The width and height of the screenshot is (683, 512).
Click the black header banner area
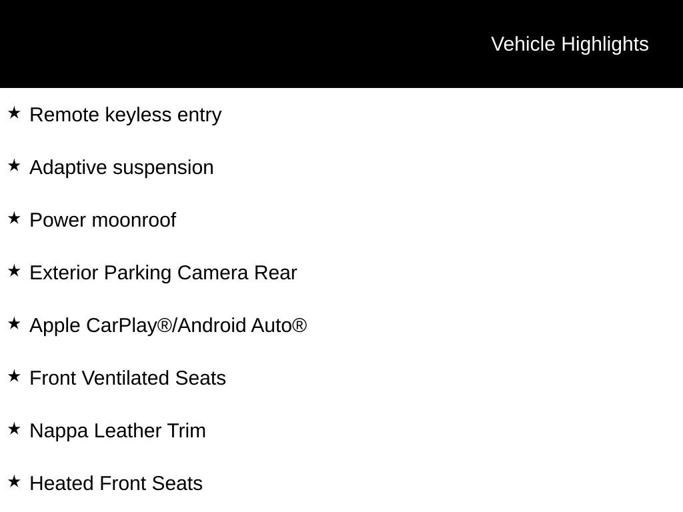pyautogui.click(x=341, y=44)
